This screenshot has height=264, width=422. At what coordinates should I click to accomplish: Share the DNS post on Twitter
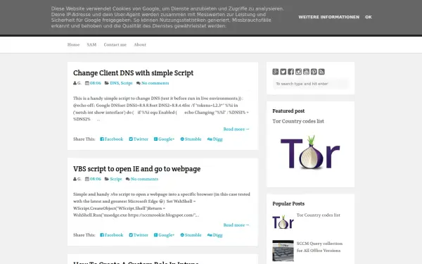139,139
